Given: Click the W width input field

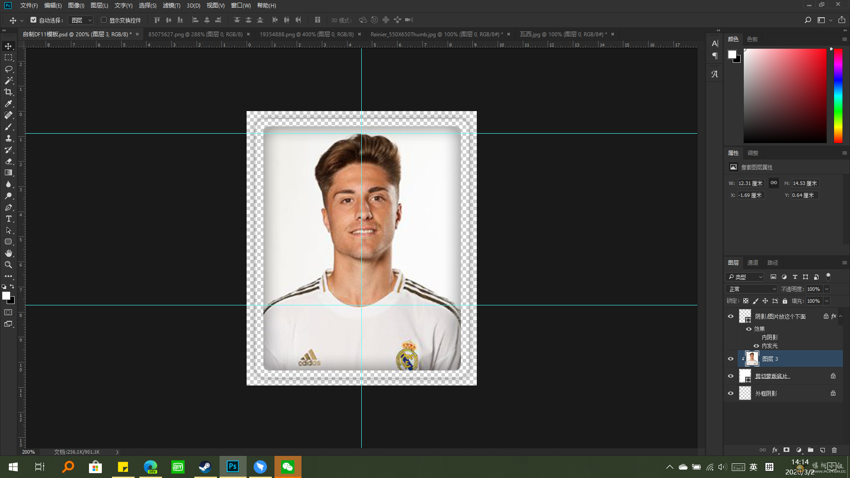Looking at the screenshot, I should point(750,183).
